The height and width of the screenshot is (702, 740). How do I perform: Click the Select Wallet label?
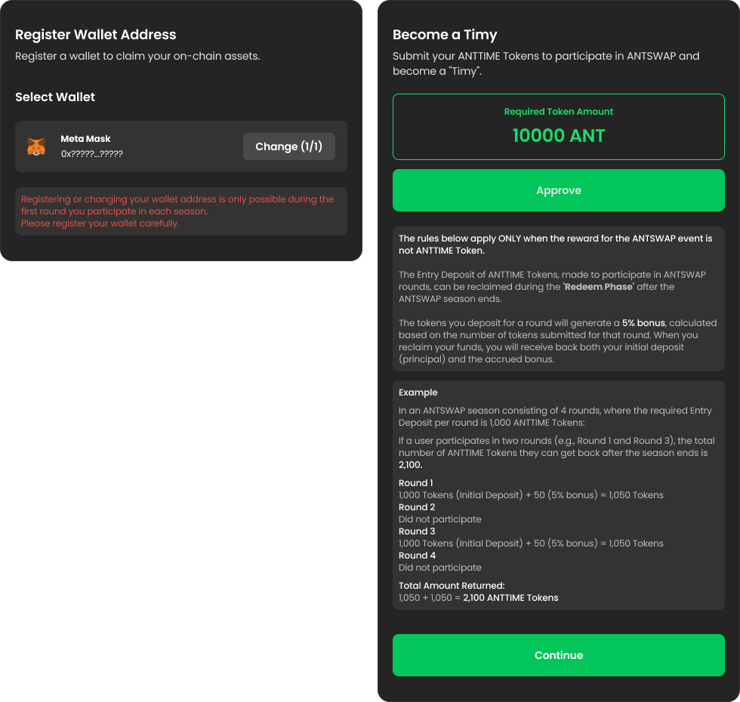point(55,97)
